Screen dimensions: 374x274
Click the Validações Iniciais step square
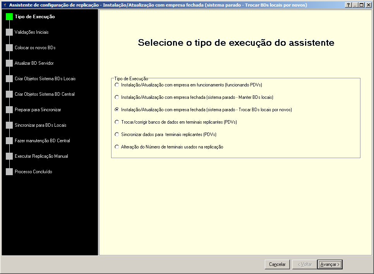click(x=9, y=32)
